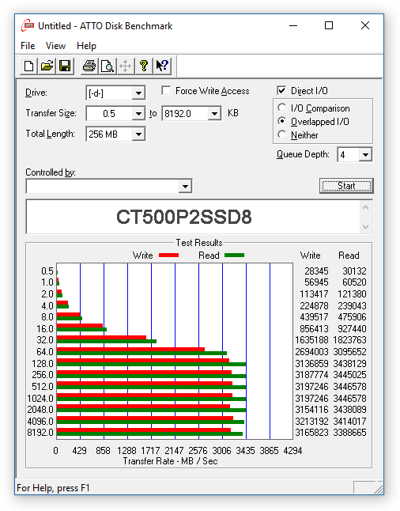The height and width of the screenshot is (511, 400).
Task: Click the Start benchmark button
Action: [x=346, y=186]
